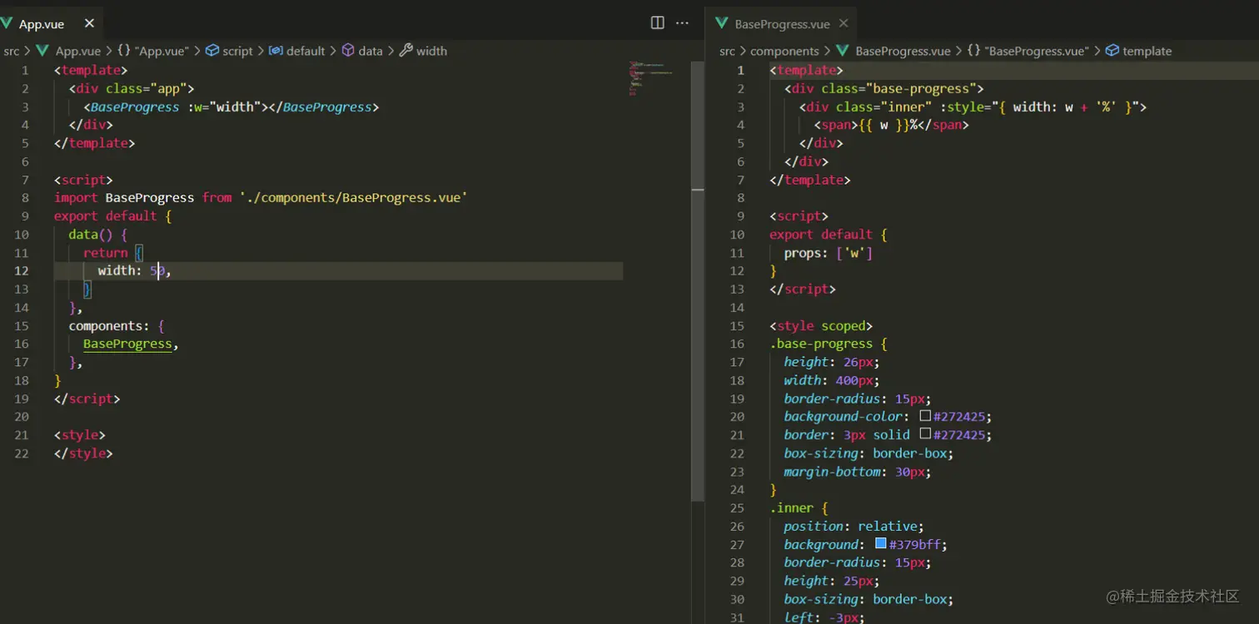This screenshot has width=1259, height=624.
Task: Select the width breadcrumb item
Action: click(431, 51)
